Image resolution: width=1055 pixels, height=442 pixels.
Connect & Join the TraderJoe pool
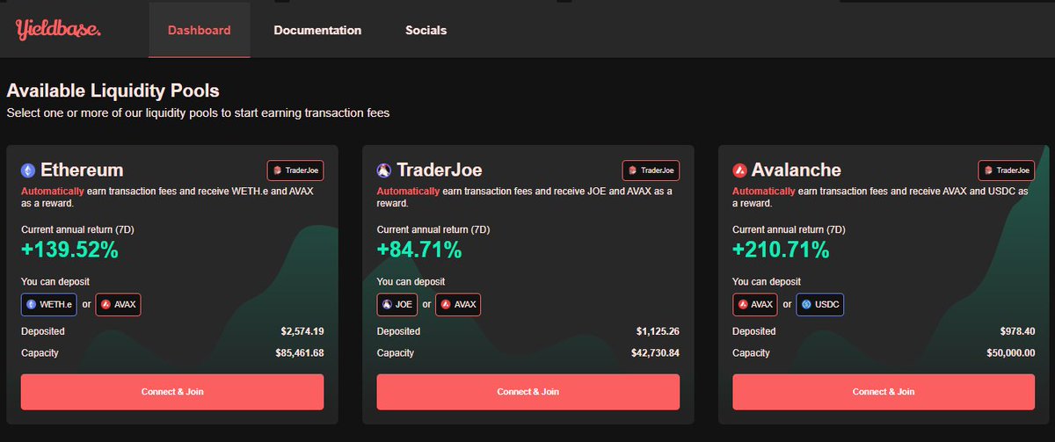[x=528, y=392]
